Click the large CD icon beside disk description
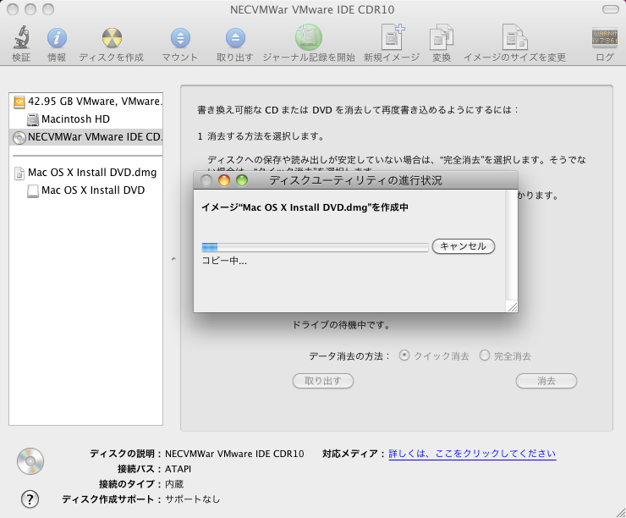Screen dimensions: 626x518 coord(30,461)
